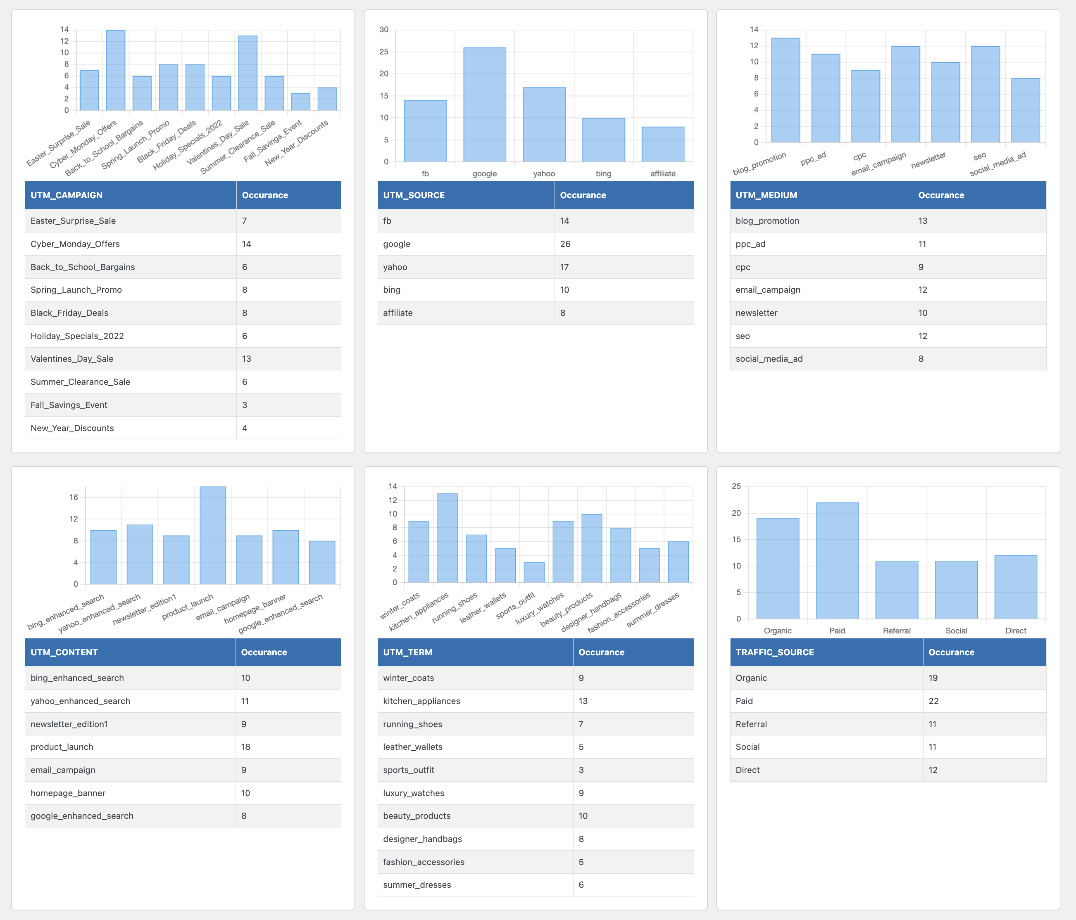Click the Organic bar in traffic chart
This screenshot has height=920, width=1076.
point(777,568)
